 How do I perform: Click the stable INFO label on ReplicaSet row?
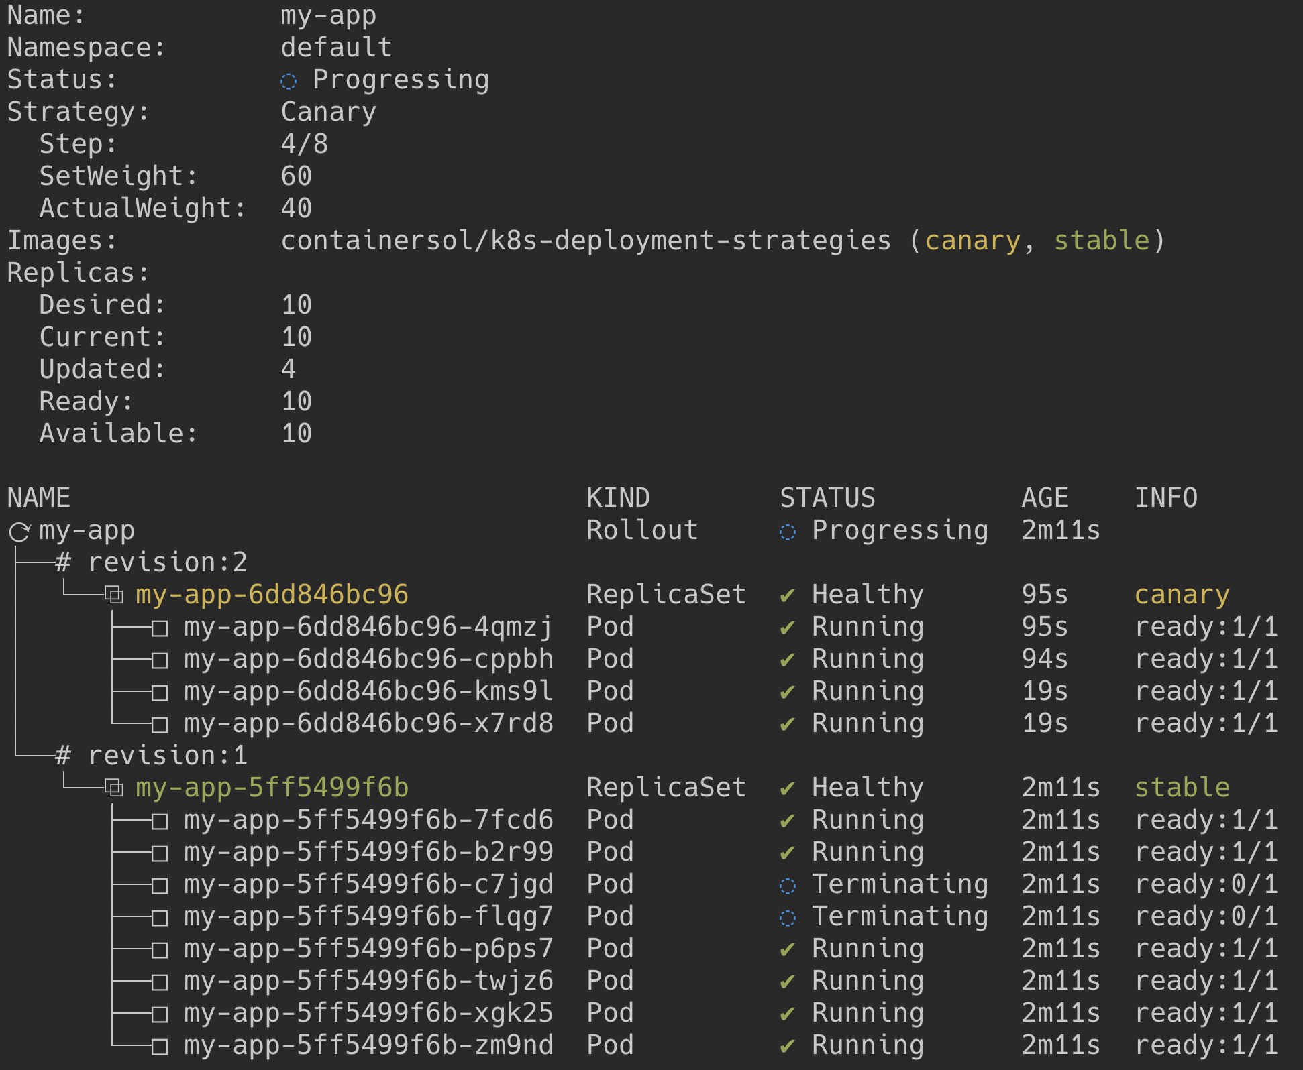[1182, 788]
